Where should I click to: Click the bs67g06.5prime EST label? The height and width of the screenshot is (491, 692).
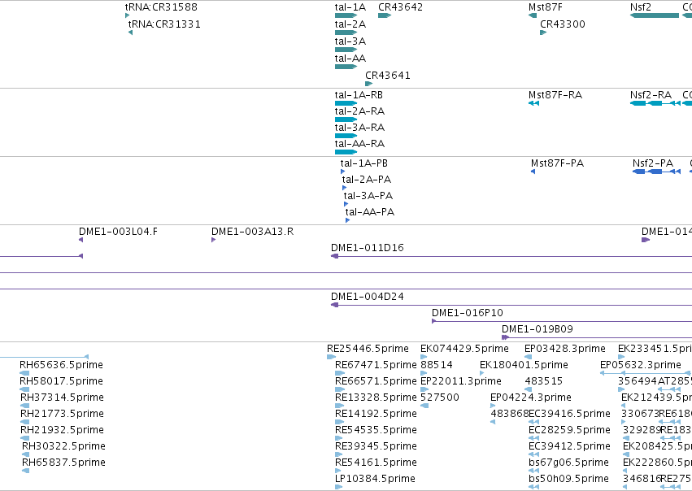tap(569, 463)
